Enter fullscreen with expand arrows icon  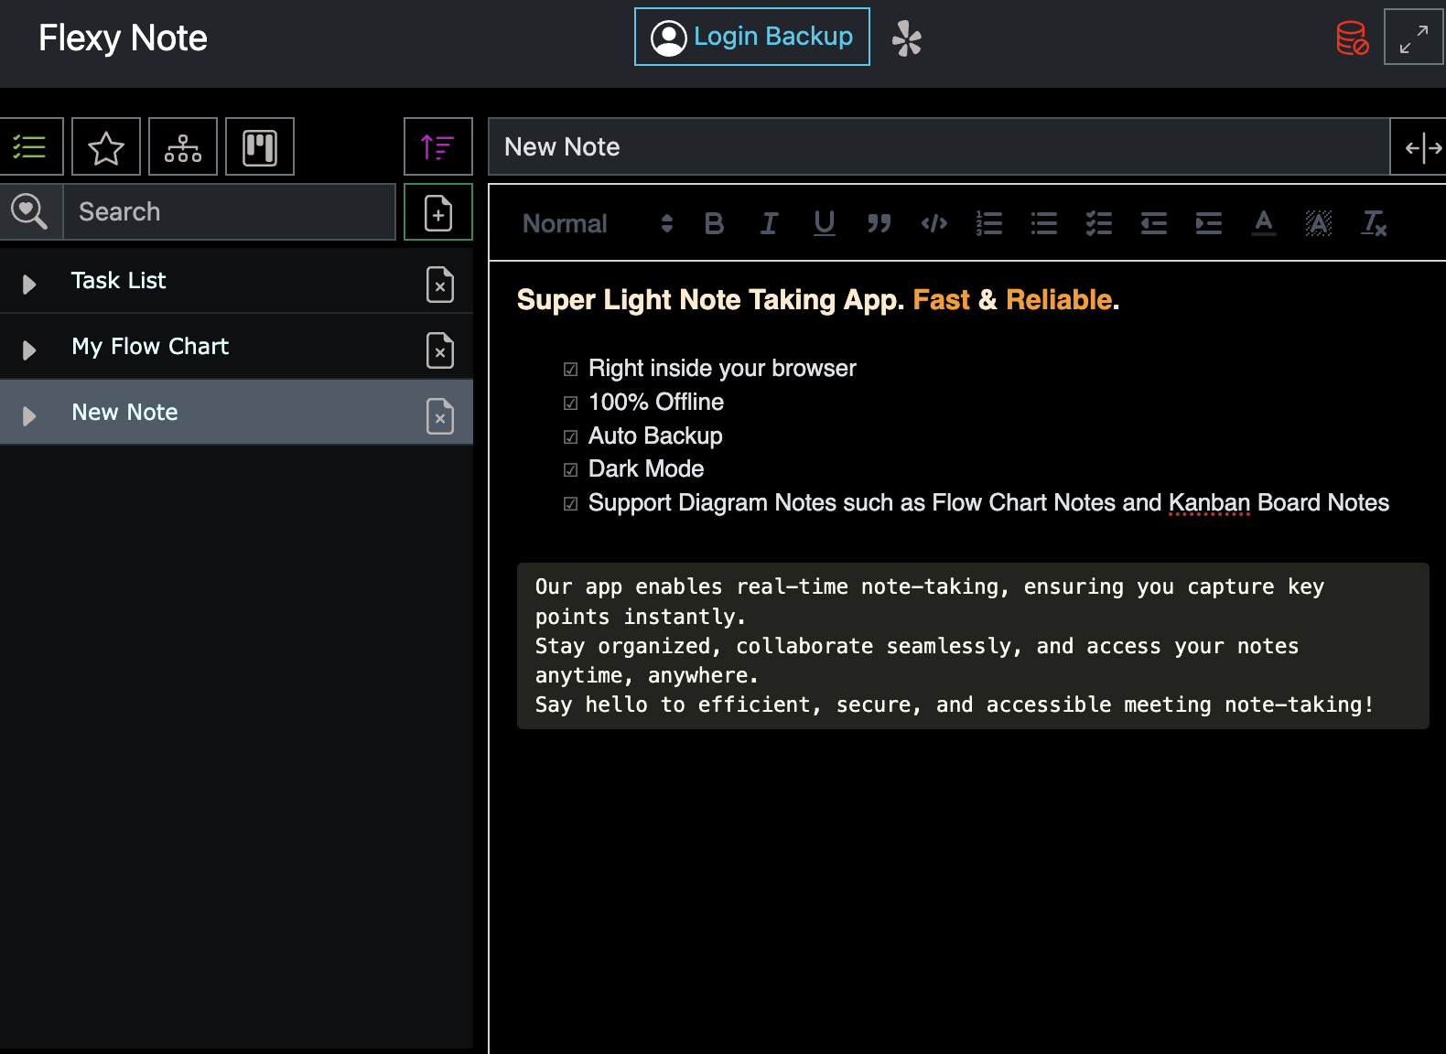pyautogui.click(x=1414, y=37)
